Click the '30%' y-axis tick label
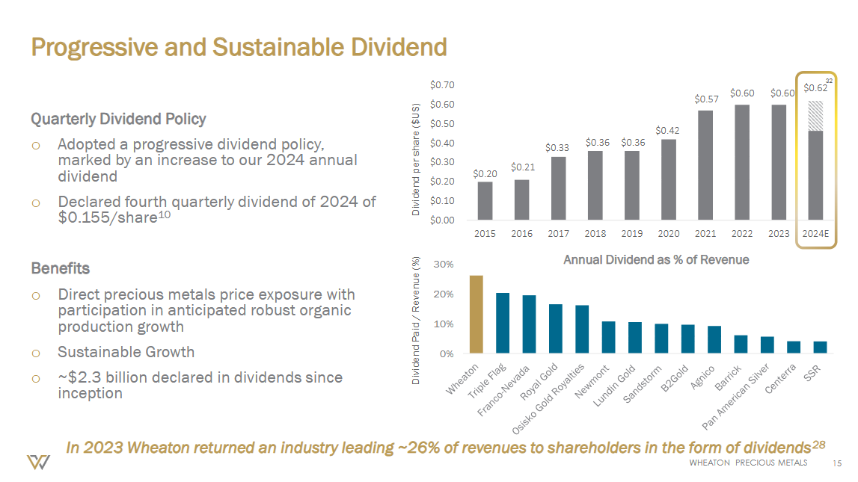Screen dimensions: 858x482 444,264
